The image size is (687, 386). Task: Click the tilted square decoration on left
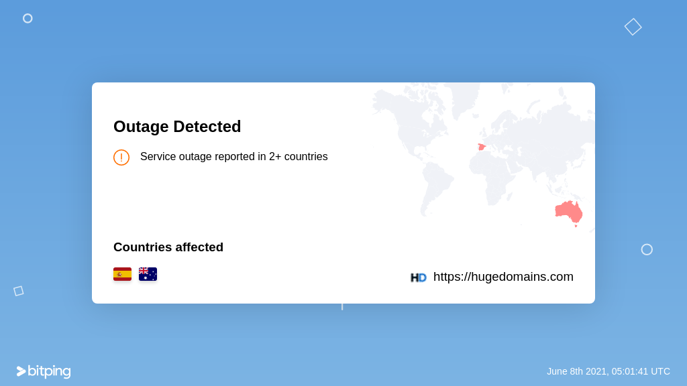click(18, 291)
